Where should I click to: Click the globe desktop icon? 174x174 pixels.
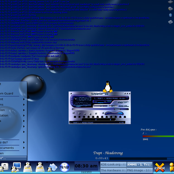click(x=171, y=15)
